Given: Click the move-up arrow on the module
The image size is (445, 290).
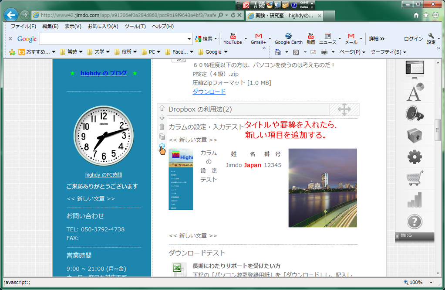Looking at the screenshot, I should [x=162, y=108].
